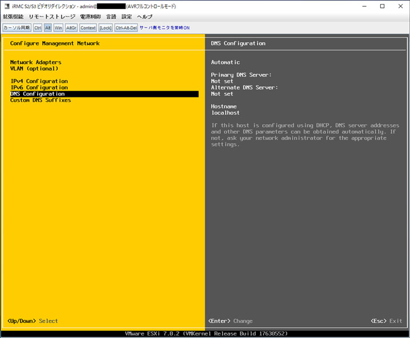
Task: Select Custom DNS Suffixes entry
Action: point(41,100)
